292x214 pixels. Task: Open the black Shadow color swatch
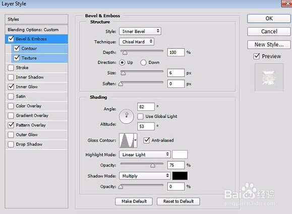180,176
